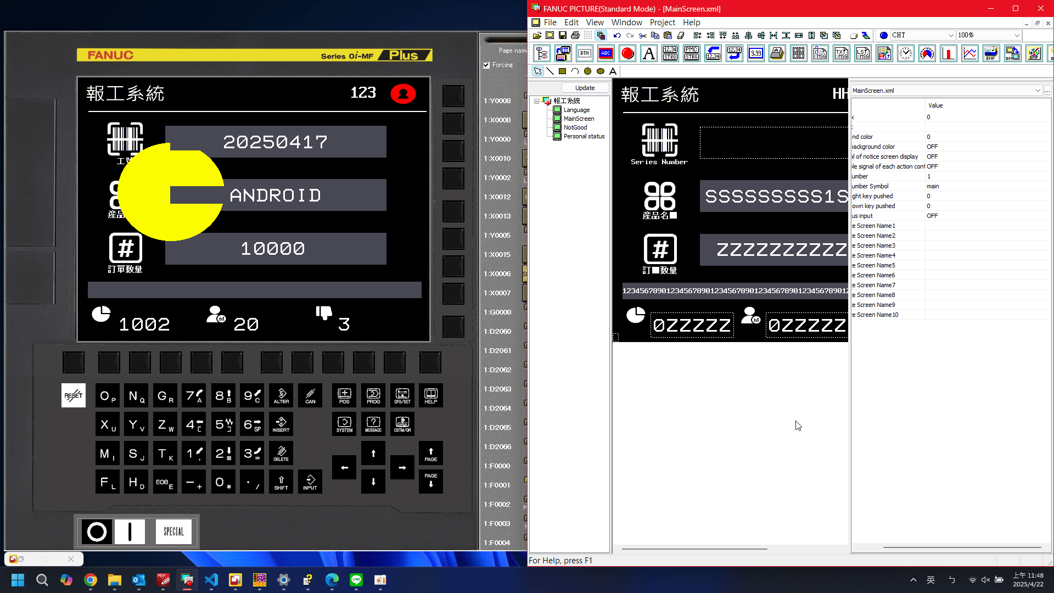
Task: Click the save floppy disk icon
Action: coord(563,35)
